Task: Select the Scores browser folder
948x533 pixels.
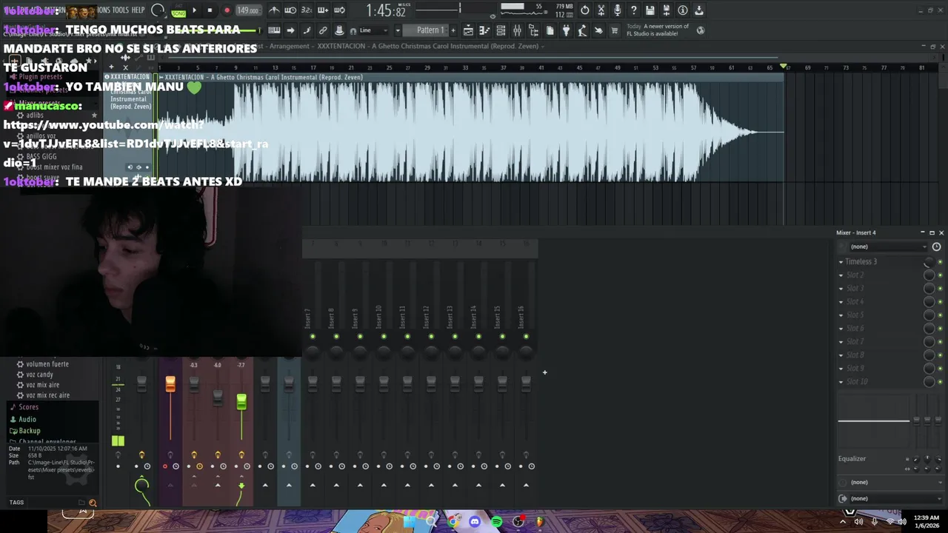Action: coord(28,407)
